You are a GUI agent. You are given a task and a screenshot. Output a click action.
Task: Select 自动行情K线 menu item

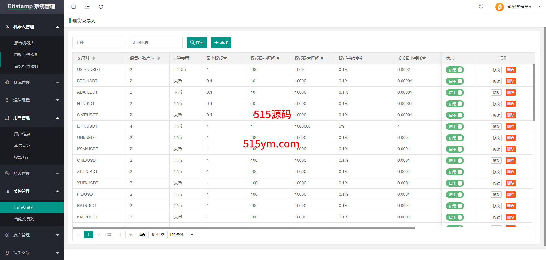click(26, 55)
